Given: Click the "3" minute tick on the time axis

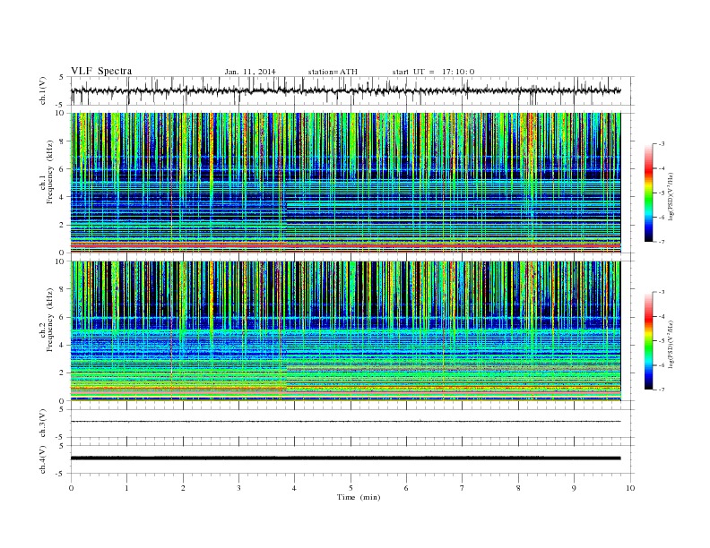Looking at the screenshot, I should point(238,488).
